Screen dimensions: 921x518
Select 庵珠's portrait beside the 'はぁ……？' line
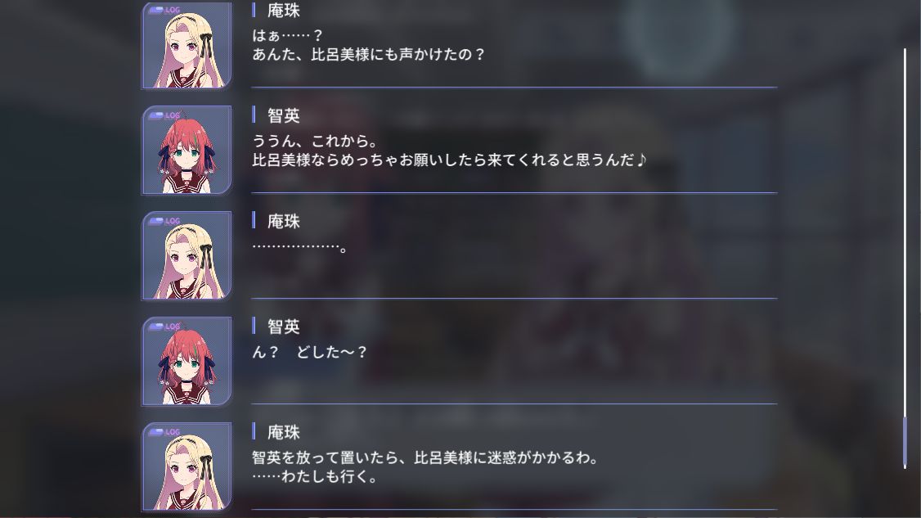[186, 45]
